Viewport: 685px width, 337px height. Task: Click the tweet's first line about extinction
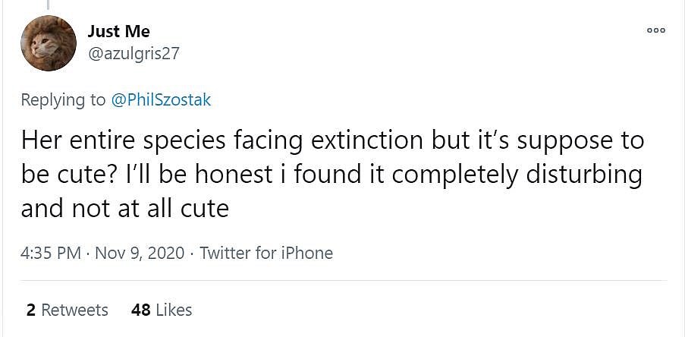(332, 140)
